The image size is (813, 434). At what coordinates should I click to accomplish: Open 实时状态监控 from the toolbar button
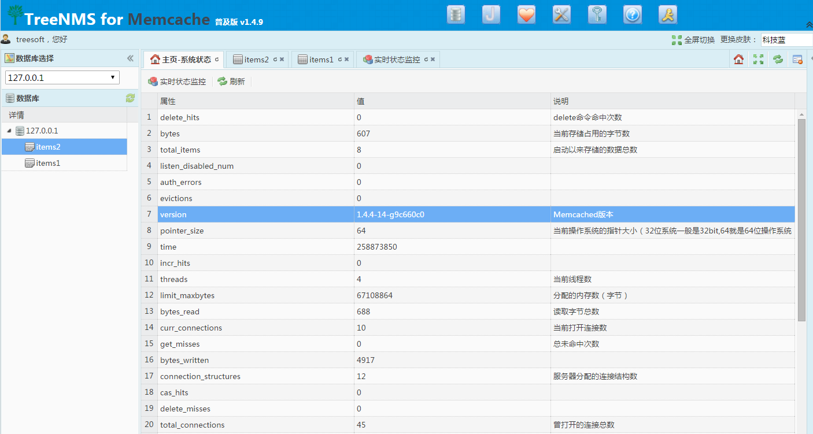(177, 81)
